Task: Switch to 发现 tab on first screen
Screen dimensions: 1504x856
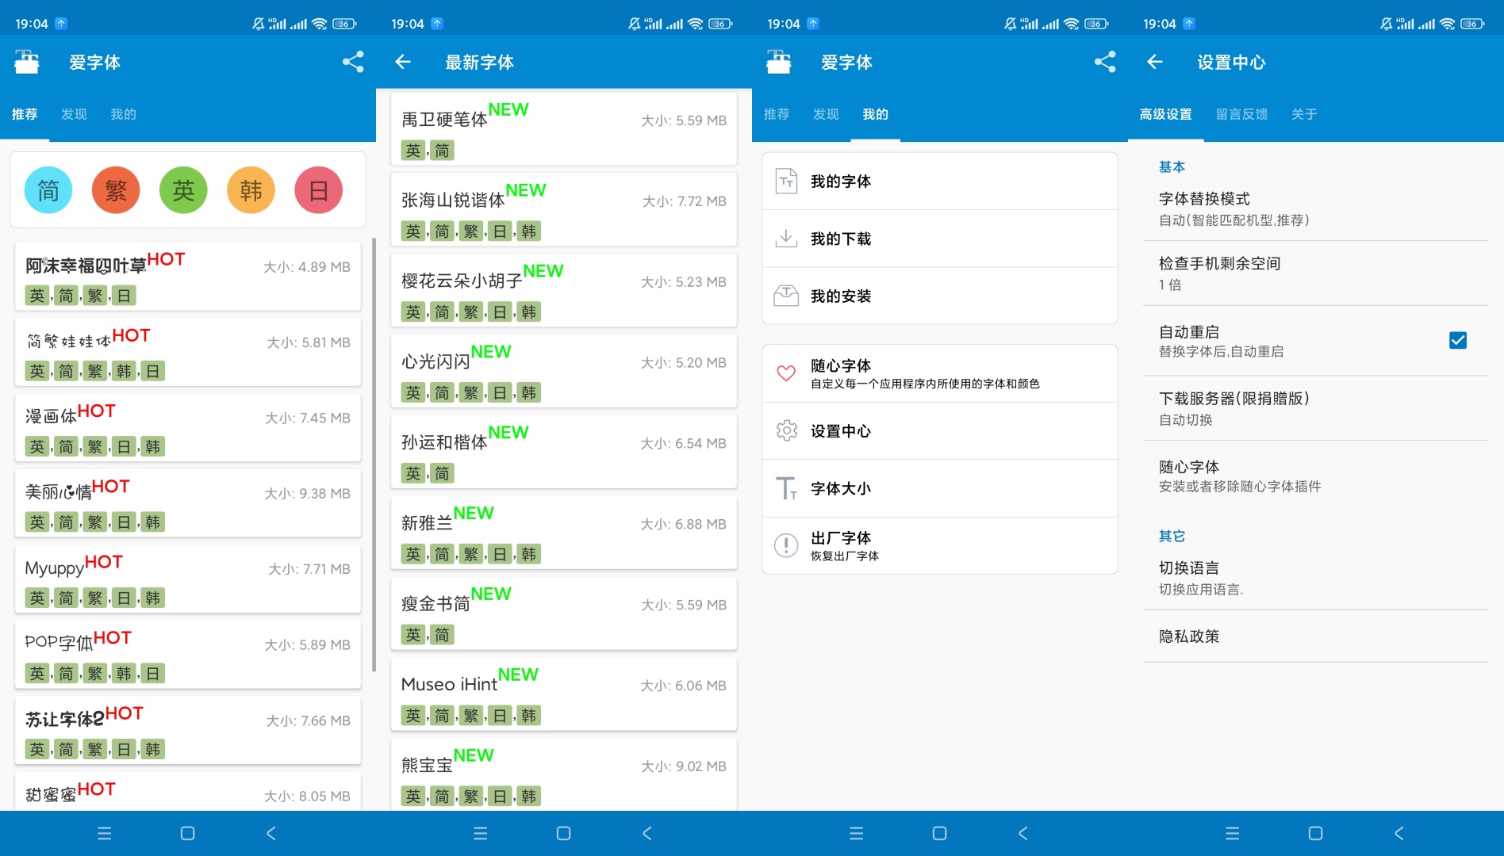Action: coord(74,114)
